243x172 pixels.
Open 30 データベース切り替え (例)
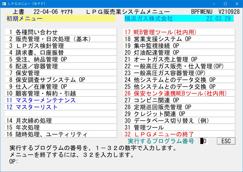(x=179, y=121)
